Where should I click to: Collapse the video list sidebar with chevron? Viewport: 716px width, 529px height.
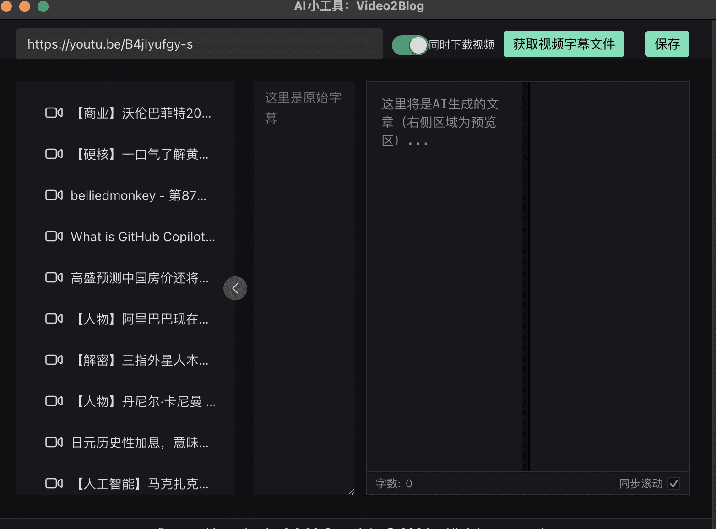click(x=235, y=288)
